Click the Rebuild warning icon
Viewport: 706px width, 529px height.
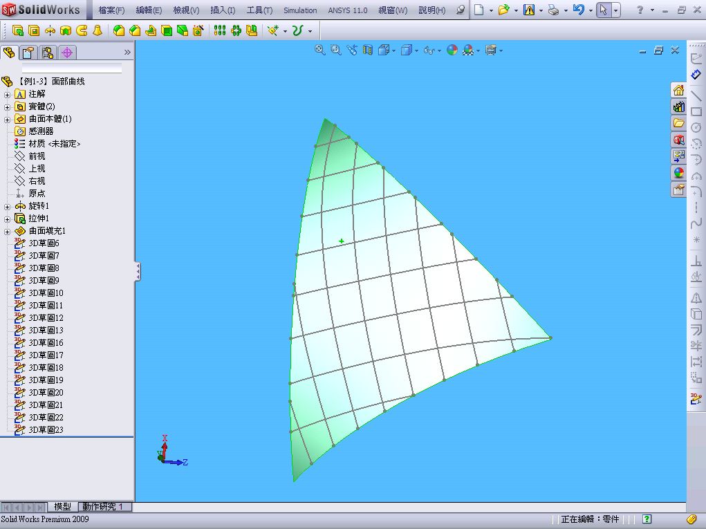[529, 10]
